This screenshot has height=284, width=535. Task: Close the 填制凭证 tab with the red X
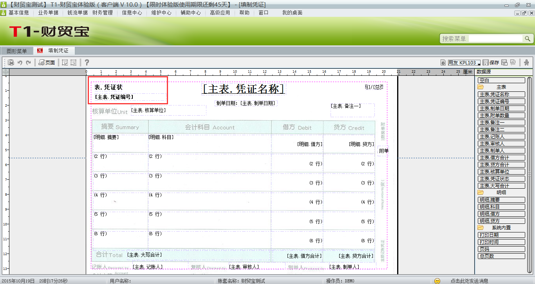40,51
